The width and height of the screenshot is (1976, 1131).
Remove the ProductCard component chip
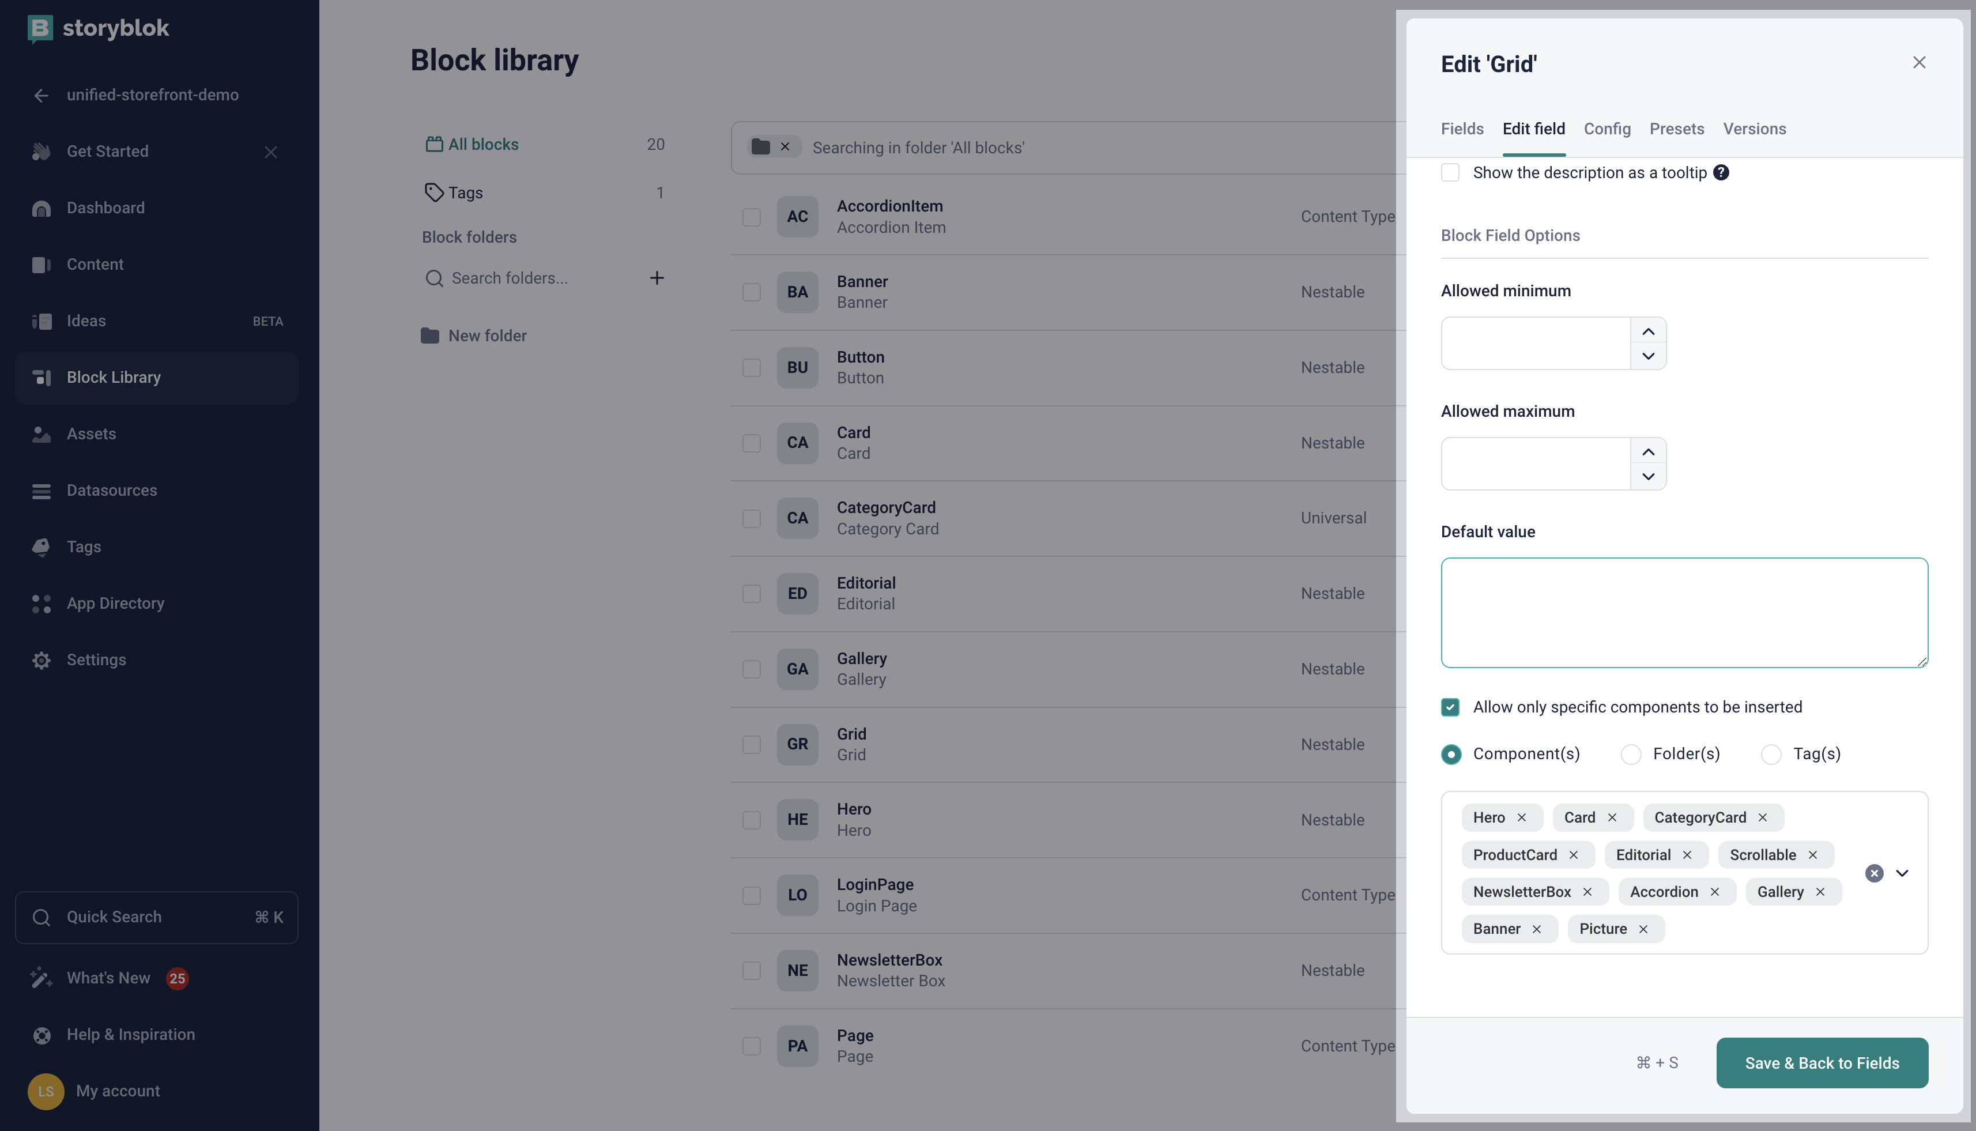tap(1573, 854)
